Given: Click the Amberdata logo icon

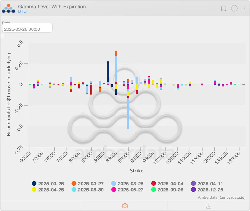Looking at the screenshot, I should (8, 8).
